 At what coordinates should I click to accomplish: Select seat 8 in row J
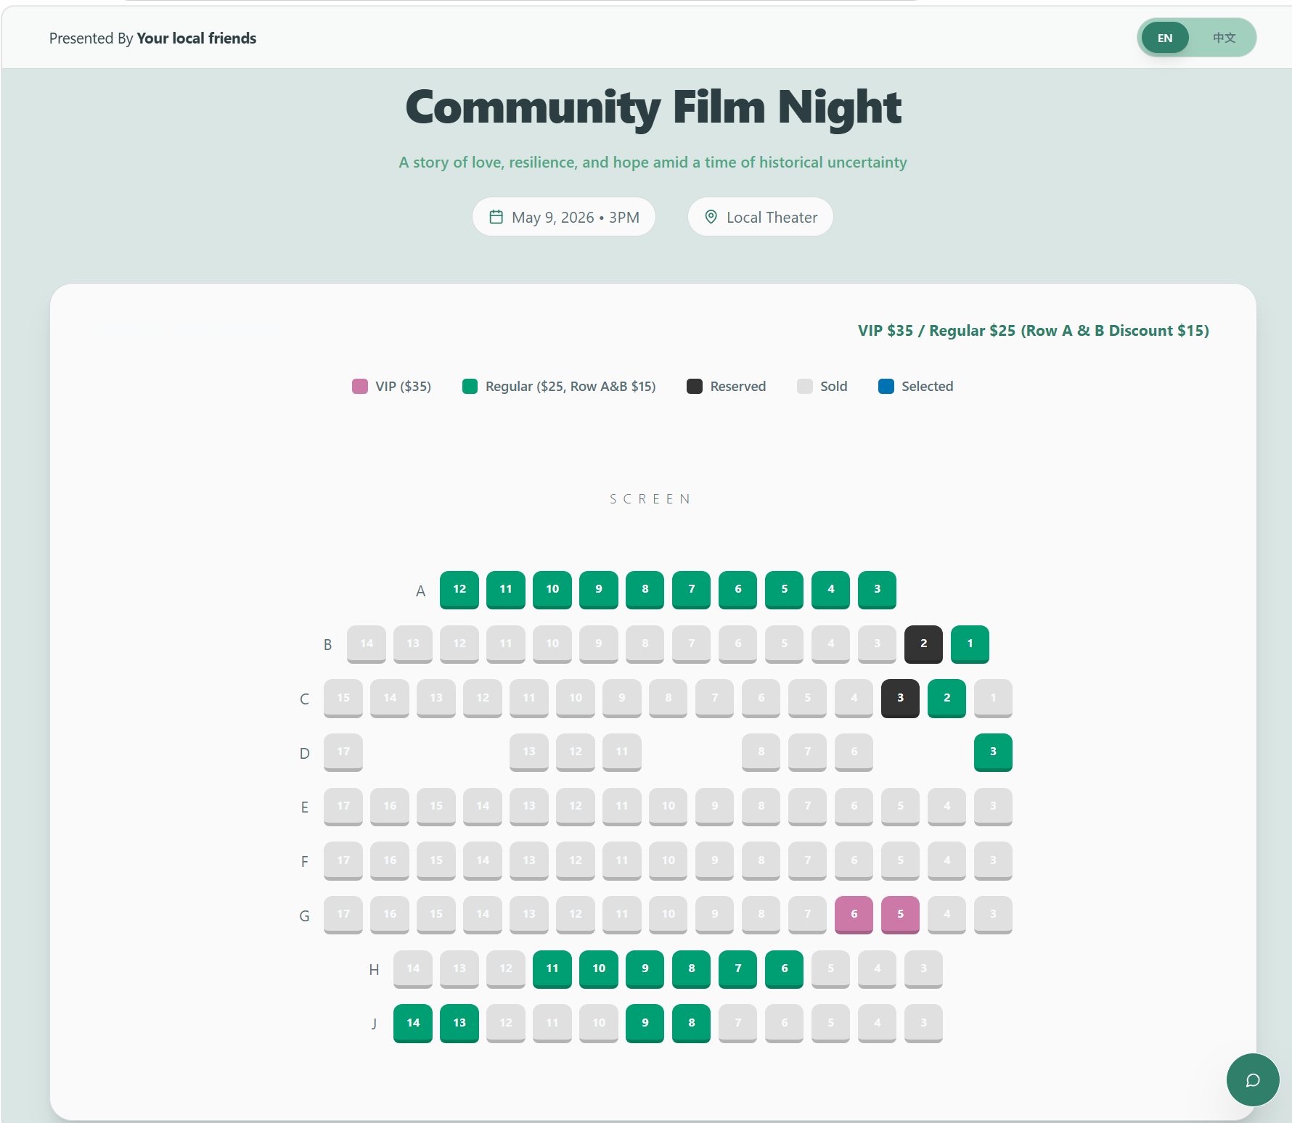click(692, 1024)
